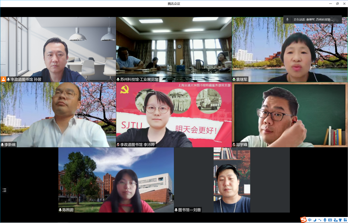The height and width of the screenshot is (223, 348).
Task: Toggle Chinese/English input mode indicator
Action: (x=310, y=220)
